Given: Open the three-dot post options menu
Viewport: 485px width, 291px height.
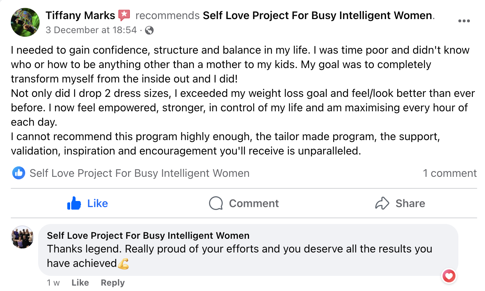Looking at the screenshot, I should pyautogui.click(x=464, y=21).
